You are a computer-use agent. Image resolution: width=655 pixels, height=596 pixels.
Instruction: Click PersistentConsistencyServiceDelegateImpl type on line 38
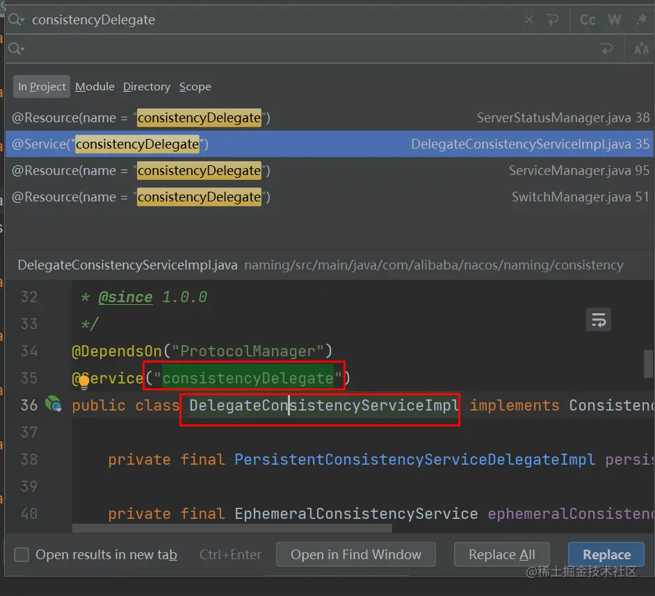[415, 459]
